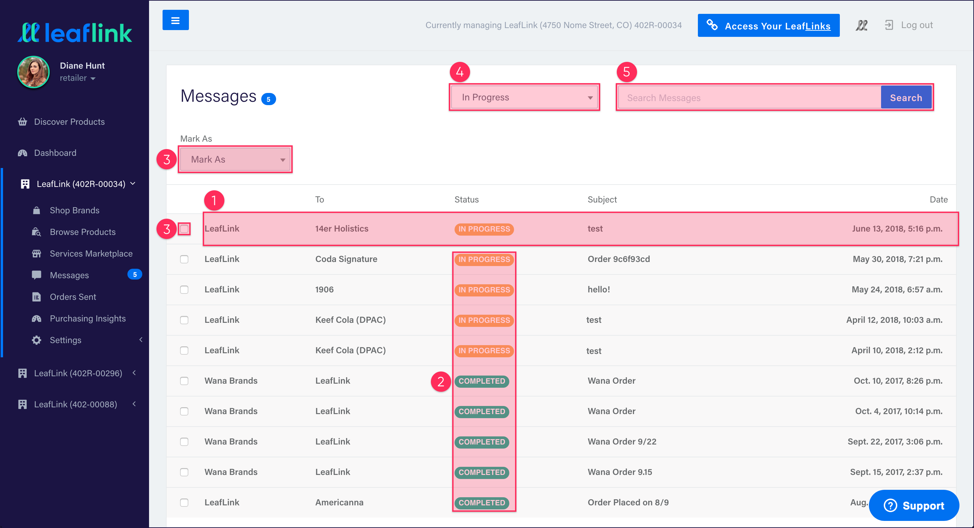Select checkbox for 14er Holistics message
Viewport: 974px width, 528px height.
coord(184,229)
